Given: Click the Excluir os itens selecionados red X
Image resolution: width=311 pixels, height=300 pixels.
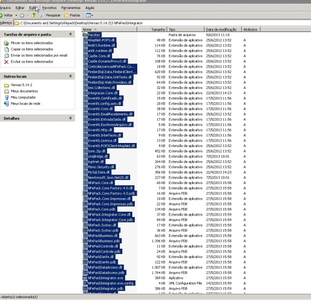Looking at the screenshot, I should click(x=7, y=61).
